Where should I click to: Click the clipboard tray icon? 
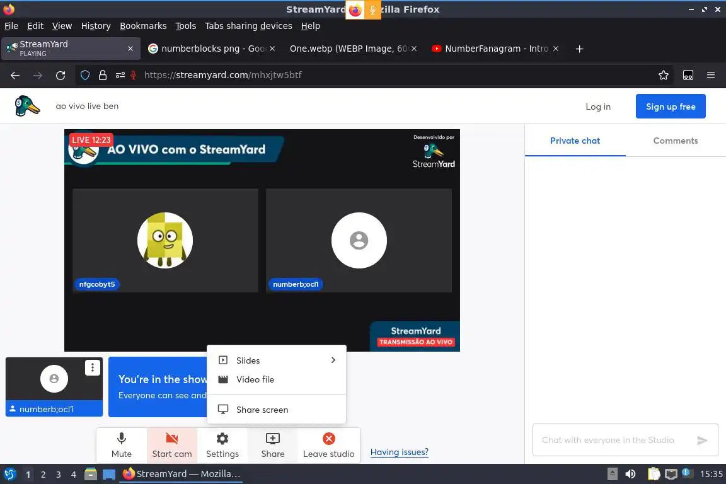(654, 474)
